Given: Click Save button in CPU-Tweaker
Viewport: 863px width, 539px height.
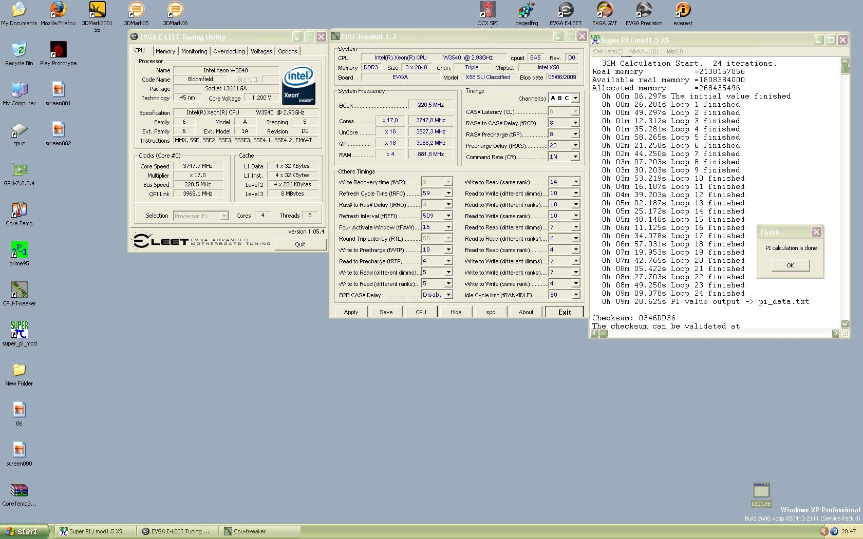Looking at the screenshot, I should (386, 312).
